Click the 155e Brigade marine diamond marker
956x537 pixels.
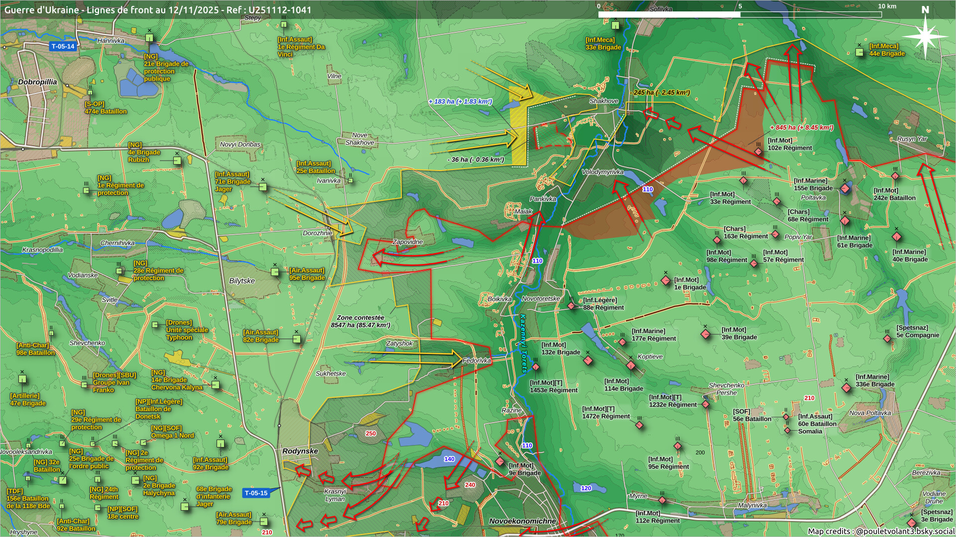click(x=845, y=188)
